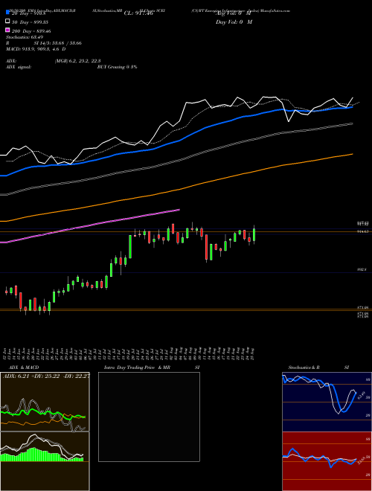Click the 'ADX: 6.21 +DY: 25.22 -DY: 22.27' header
The image size is (372, 491).
(46, 376)
